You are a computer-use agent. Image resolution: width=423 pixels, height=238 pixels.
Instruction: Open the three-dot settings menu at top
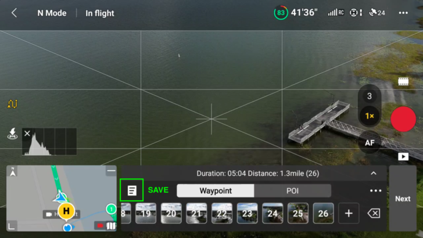point(403,13)
